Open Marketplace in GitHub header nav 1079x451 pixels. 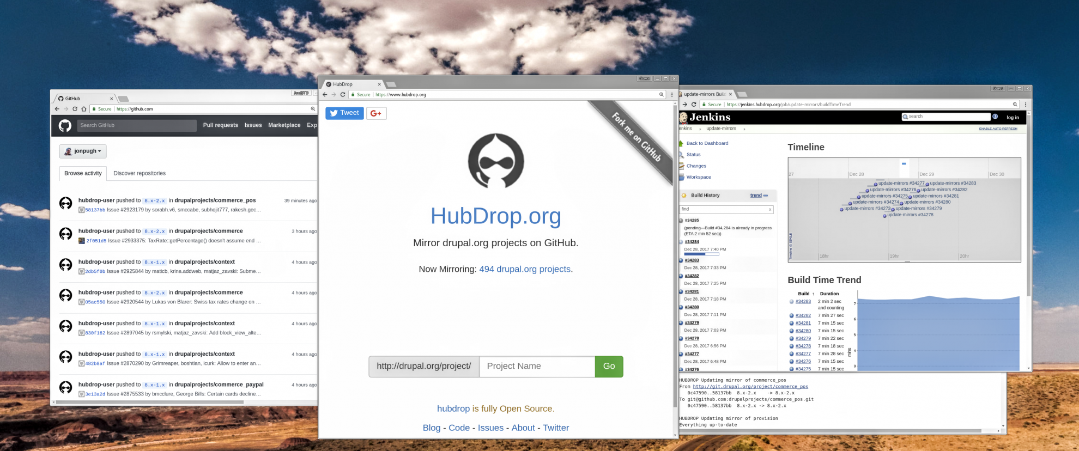[x=284, y=125]
